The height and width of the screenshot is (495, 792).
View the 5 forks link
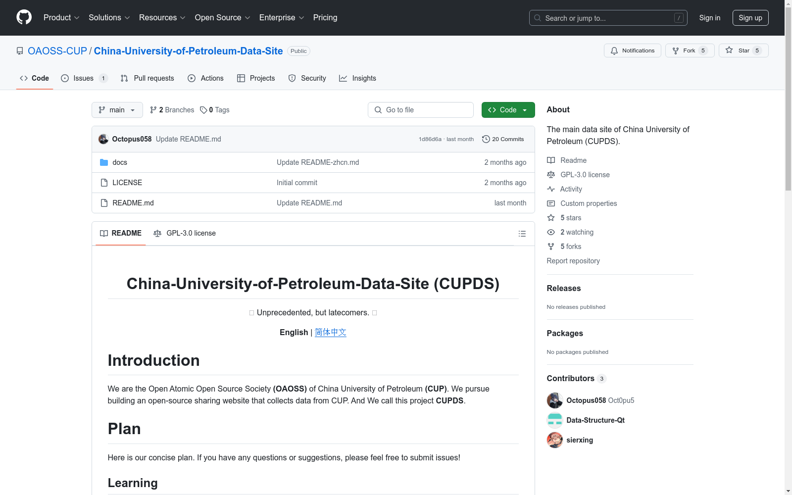click(x=564, y=247)
